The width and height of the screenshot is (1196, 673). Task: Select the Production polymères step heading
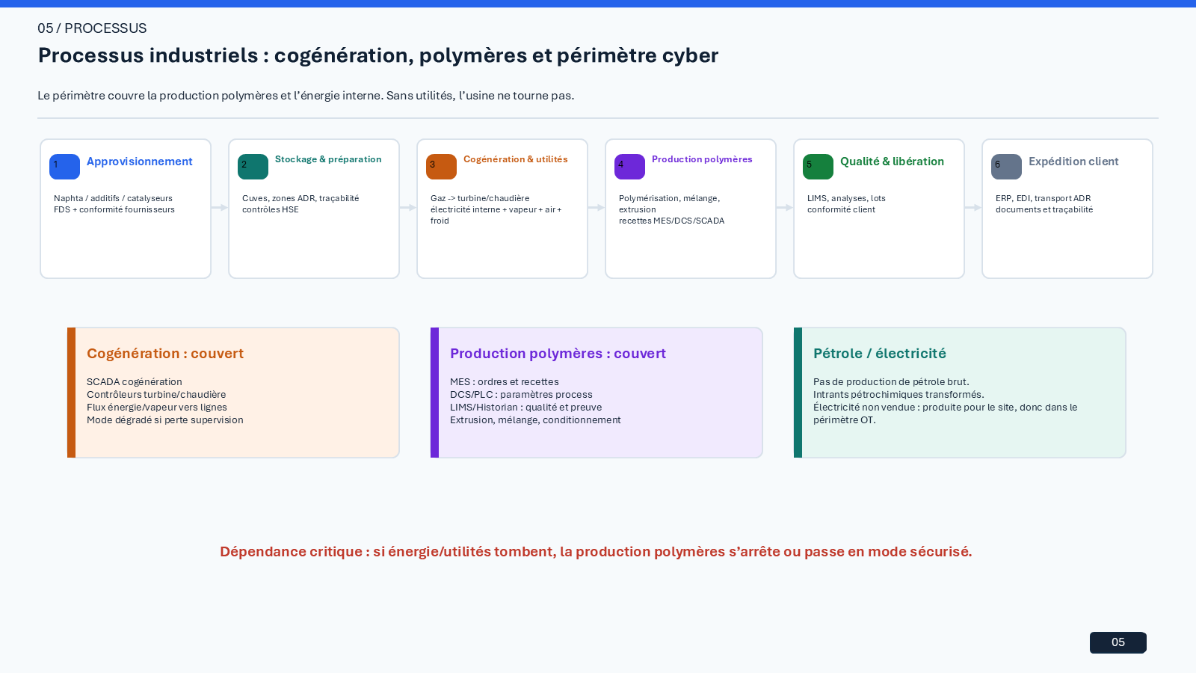click(x=702, y=159)
